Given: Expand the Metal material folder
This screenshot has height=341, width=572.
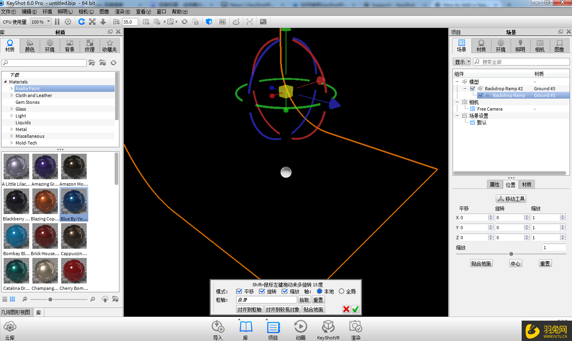Looking at the screenshot, I should [12, 129].
